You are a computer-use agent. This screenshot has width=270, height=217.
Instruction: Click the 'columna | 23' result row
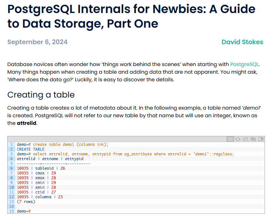[x=40, y=197]
